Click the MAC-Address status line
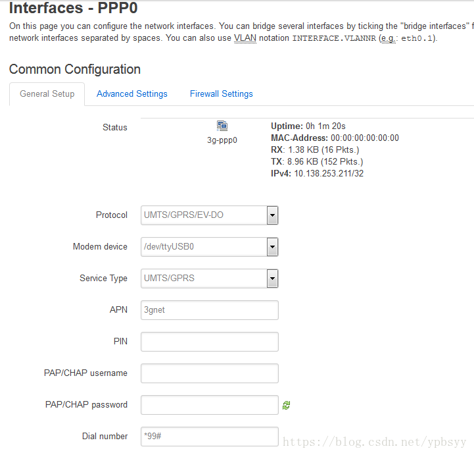Image resolution: width=474 pixels, height=455 pixels. (335, 138)
